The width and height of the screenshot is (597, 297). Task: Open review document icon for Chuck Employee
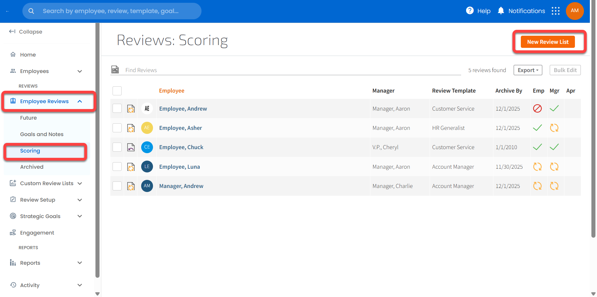coord(131,147)
